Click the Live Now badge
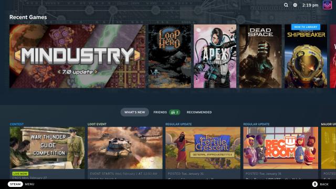 click(x=20, y=174)
